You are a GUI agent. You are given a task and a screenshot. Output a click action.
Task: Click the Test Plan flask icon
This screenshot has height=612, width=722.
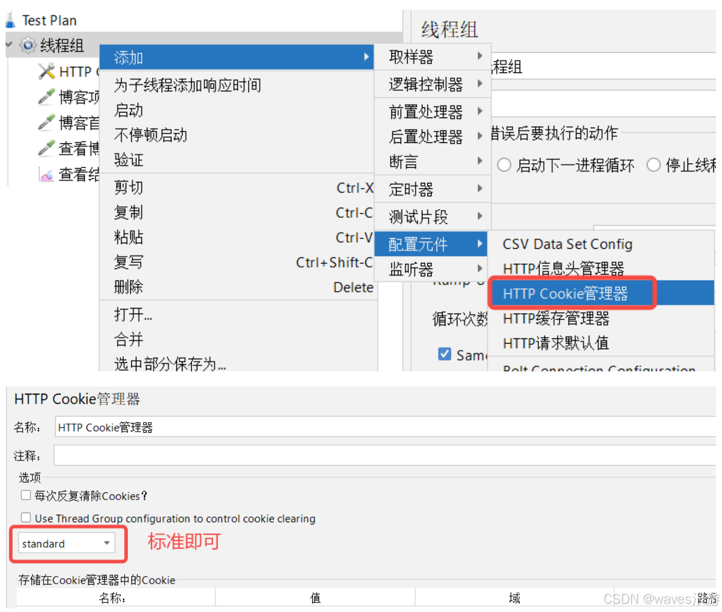[10, 20]
